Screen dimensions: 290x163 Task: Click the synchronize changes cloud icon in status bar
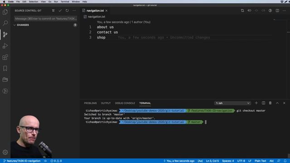(45, 161)
